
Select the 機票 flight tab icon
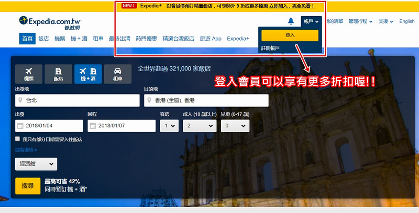click(x=29, y=74)
